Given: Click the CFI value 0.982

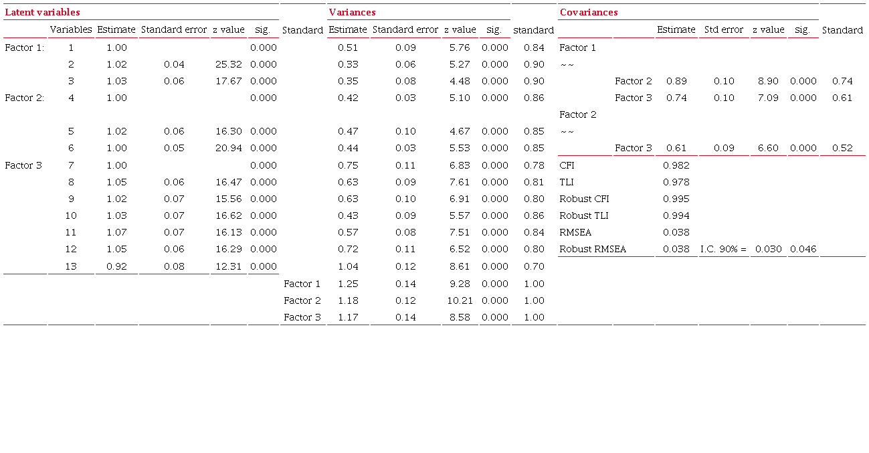Looking at the screenshot, I should tap(676, 165).
